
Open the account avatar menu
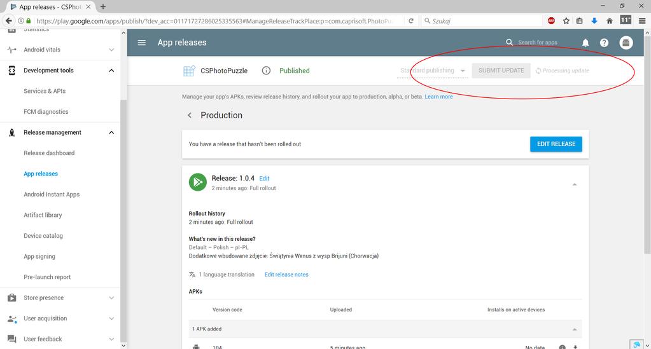626,43
